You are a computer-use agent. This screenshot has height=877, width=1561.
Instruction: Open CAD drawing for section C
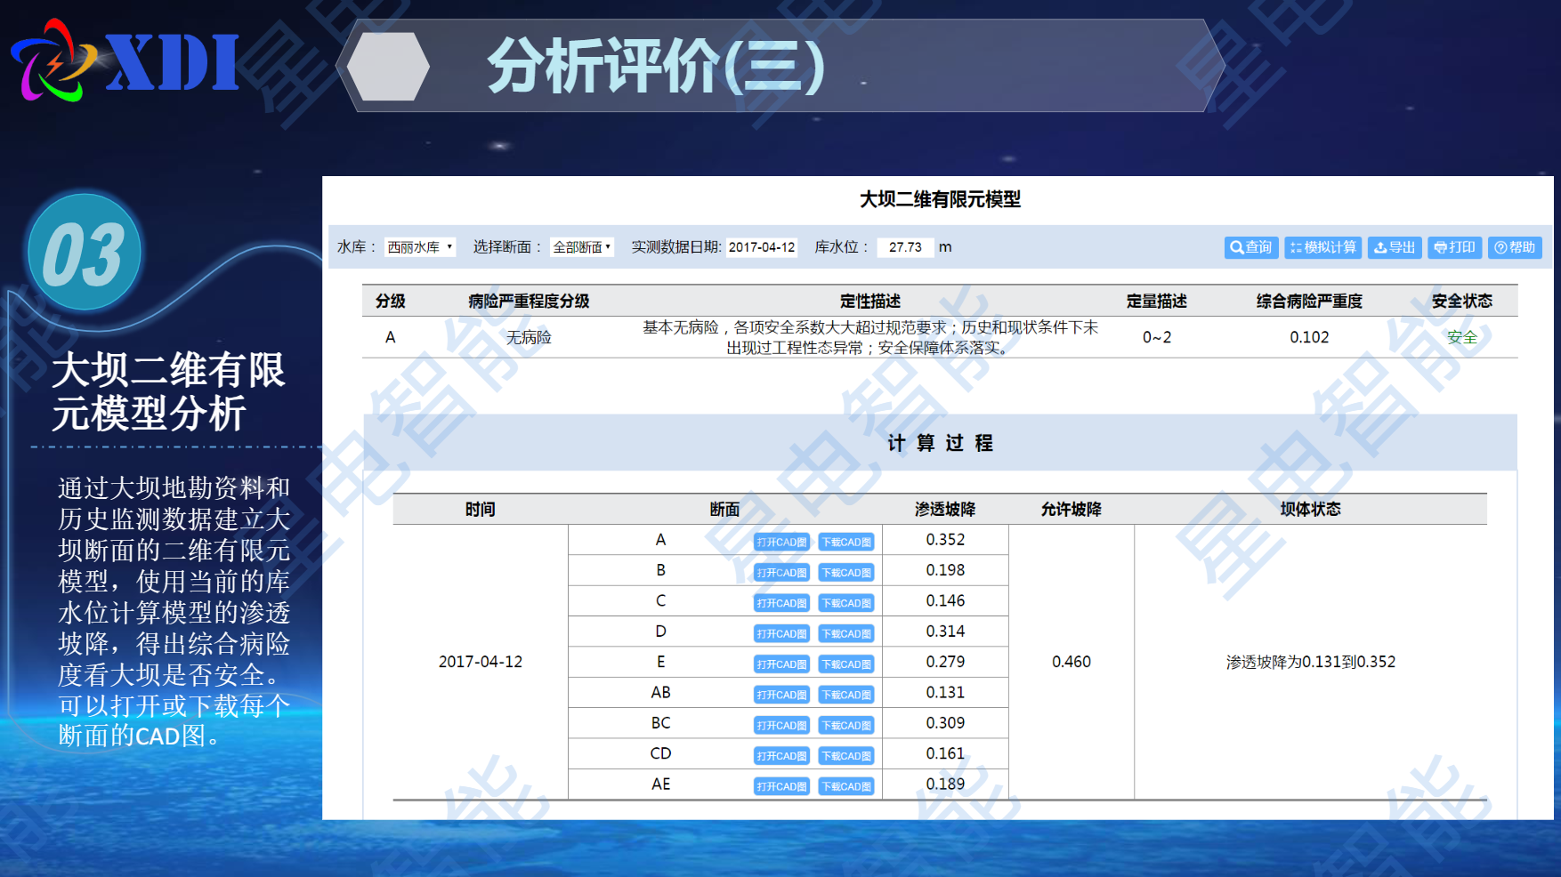coord(781,603)
